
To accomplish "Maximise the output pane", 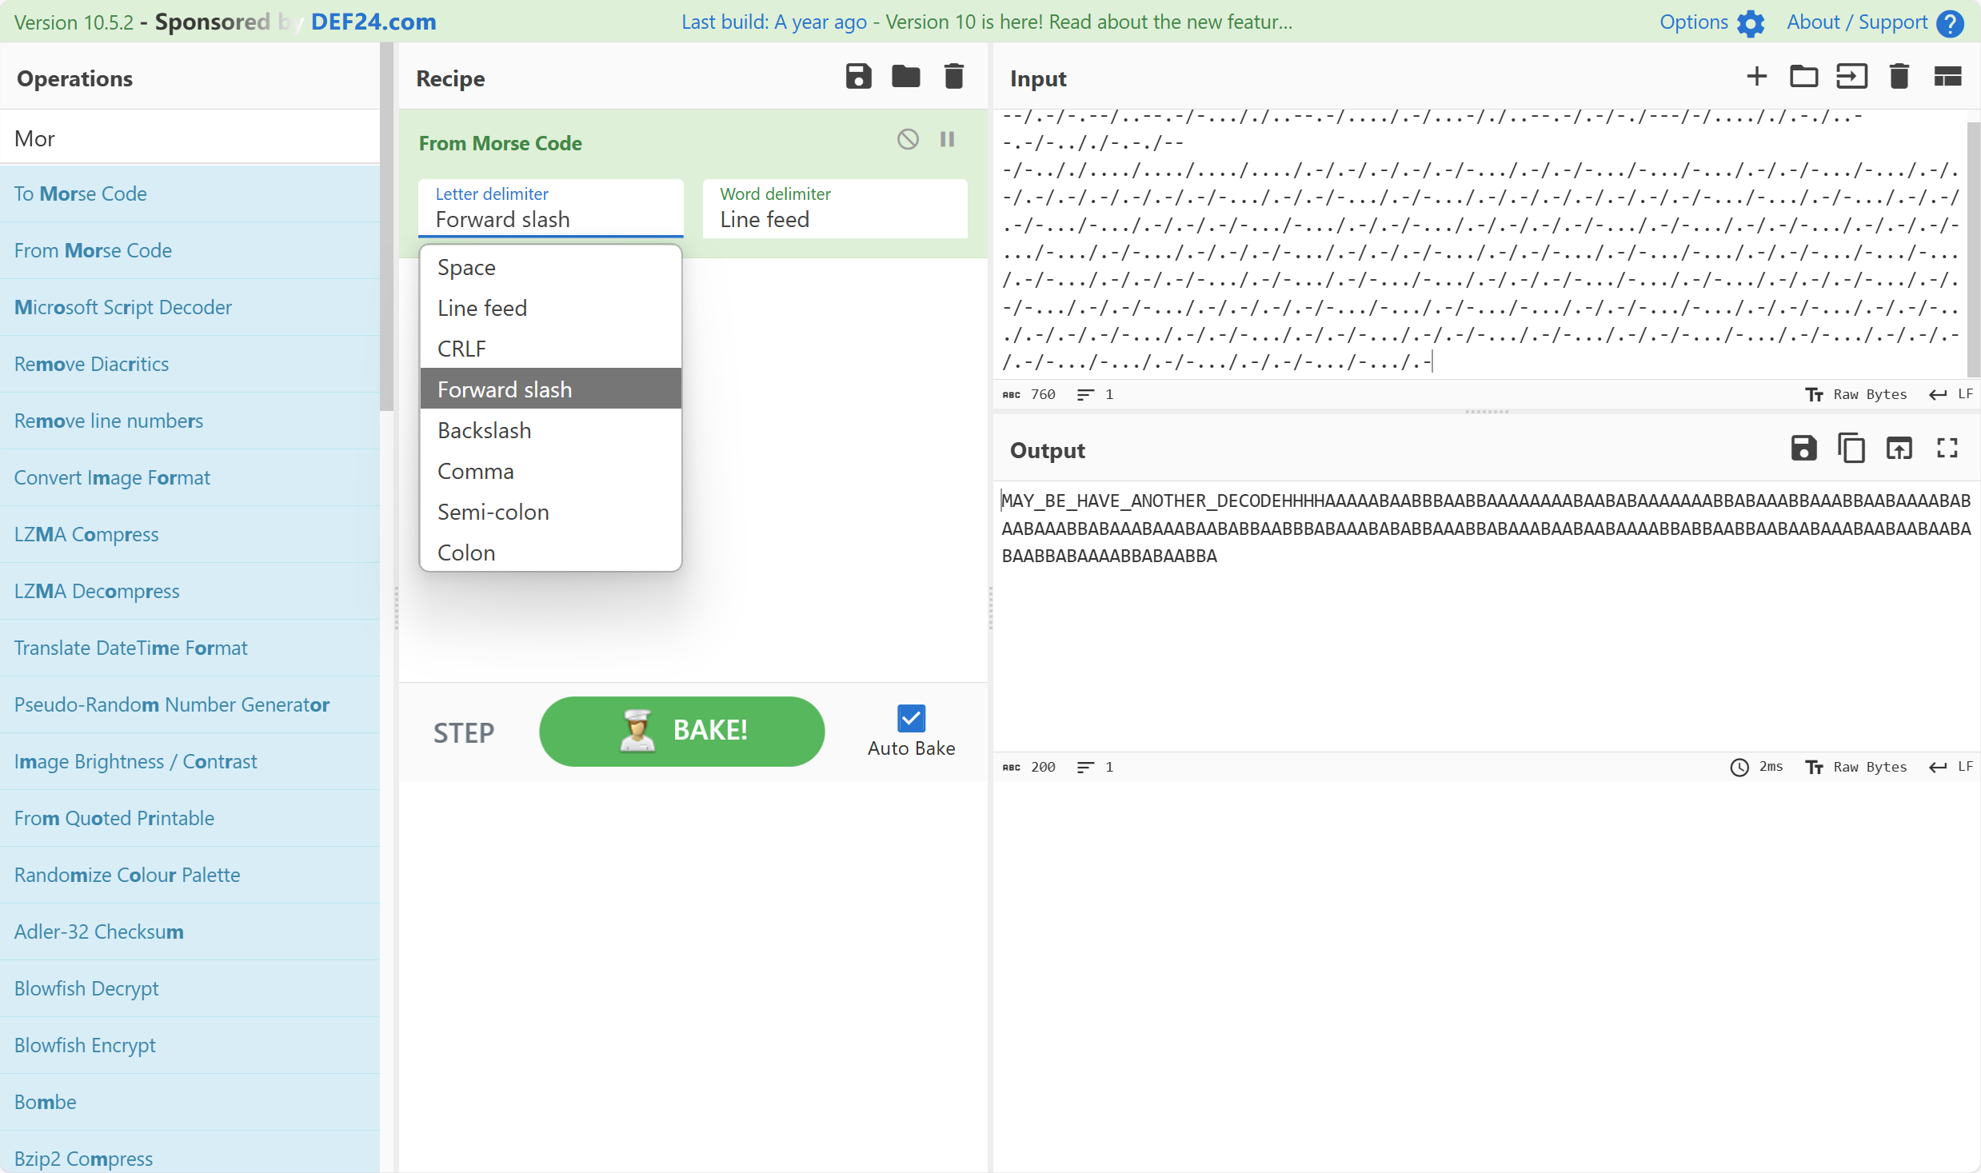I will tap(1947, 449).
